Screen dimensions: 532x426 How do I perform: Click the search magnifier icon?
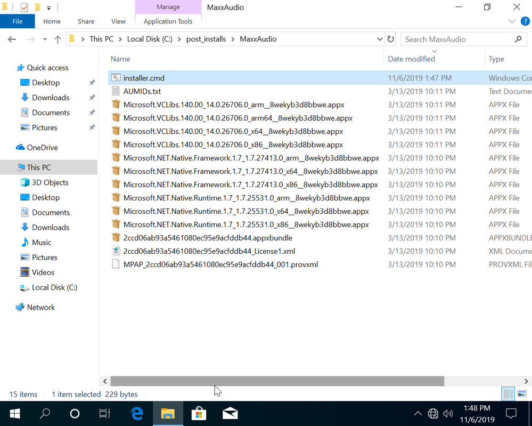[x=518, y=39]
